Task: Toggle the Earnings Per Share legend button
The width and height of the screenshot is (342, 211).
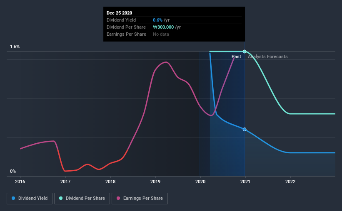Action: (x=140, y=199)
